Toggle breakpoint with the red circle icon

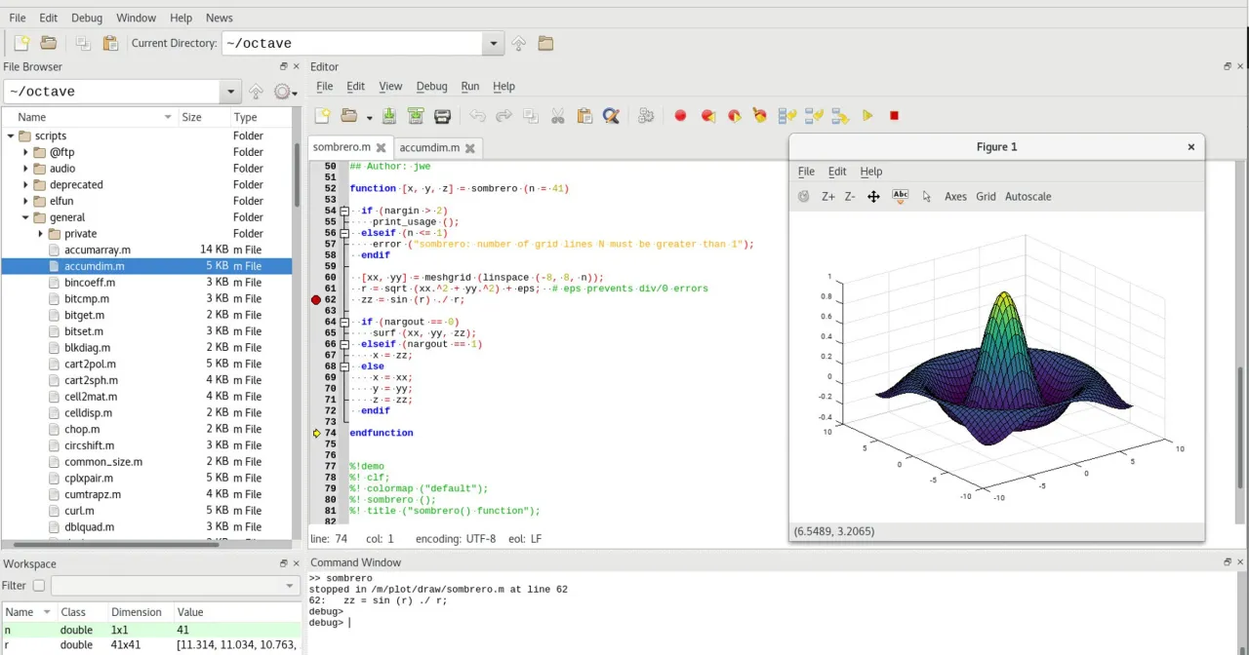pyautogui.click(x=680, y=116)
